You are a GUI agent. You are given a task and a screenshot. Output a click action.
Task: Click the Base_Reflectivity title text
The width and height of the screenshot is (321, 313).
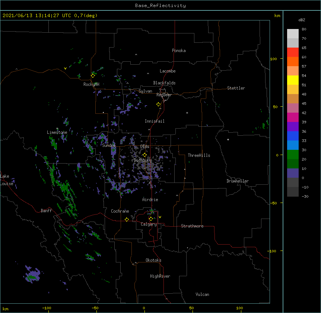point(160,6)
